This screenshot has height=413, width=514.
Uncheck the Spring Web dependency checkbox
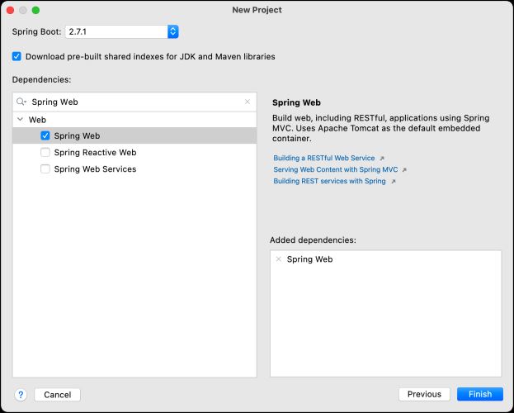45,135
